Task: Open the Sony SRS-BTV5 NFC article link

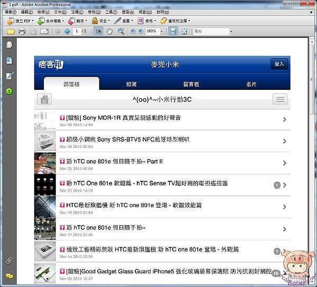Action: [128, 140]
